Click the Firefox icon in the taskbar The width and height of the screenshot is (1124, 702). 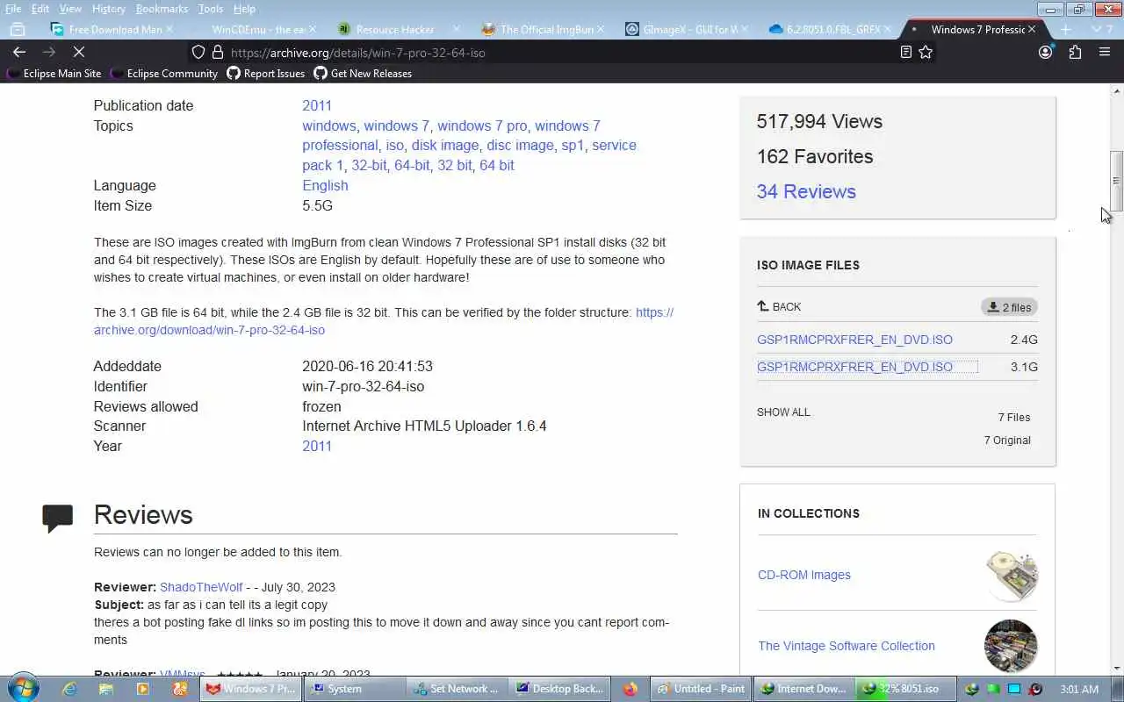tap(630, 689)
